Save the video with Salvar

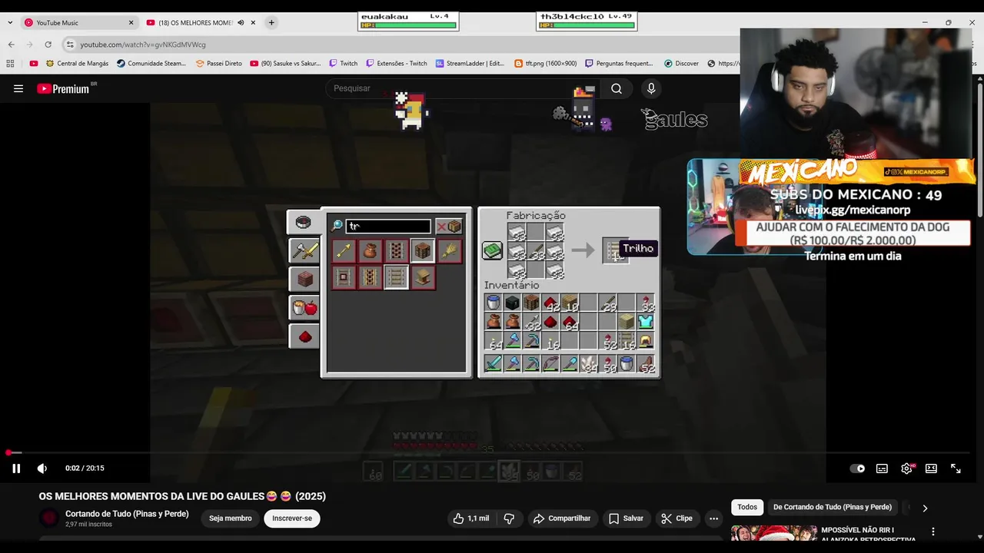coord(626,518)
